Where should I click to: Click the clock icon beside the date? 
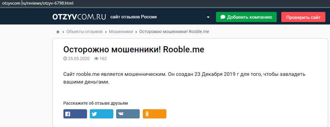pyautogui.click(x=65, y=58)
